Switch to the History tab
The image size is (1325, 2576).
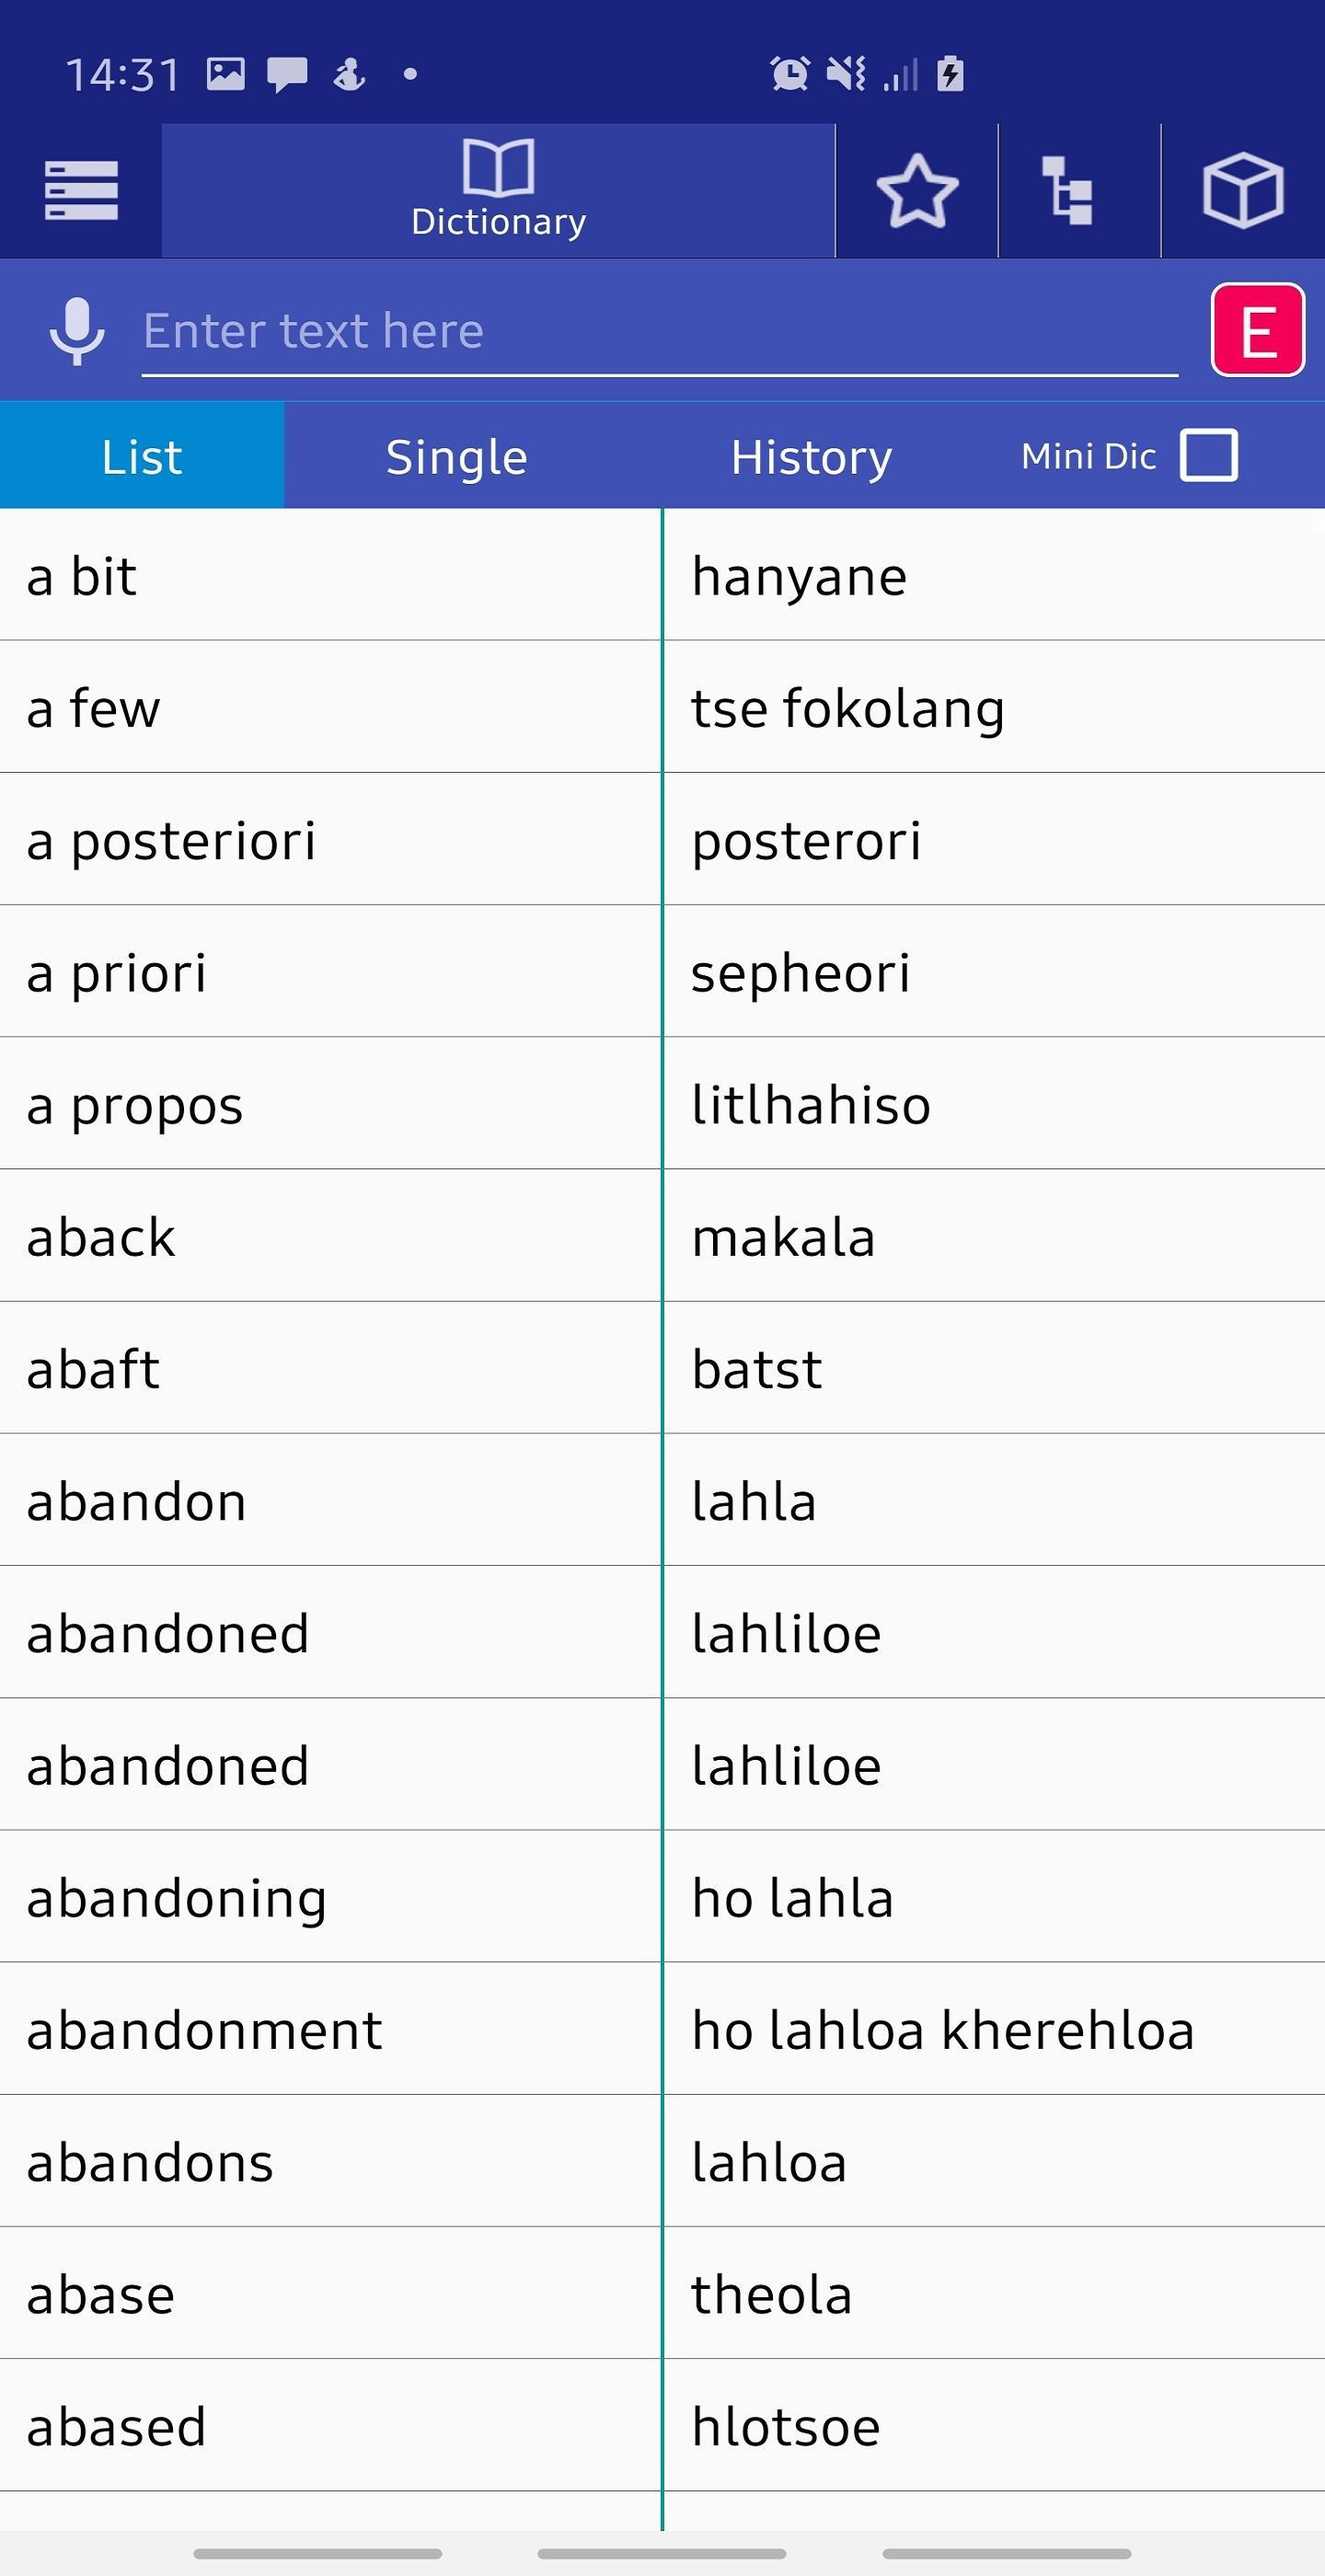(811, 457)
